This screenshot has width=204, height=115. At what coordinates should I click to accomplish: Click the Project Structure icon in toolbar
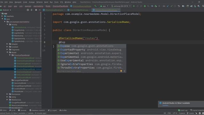pos(183,6)
